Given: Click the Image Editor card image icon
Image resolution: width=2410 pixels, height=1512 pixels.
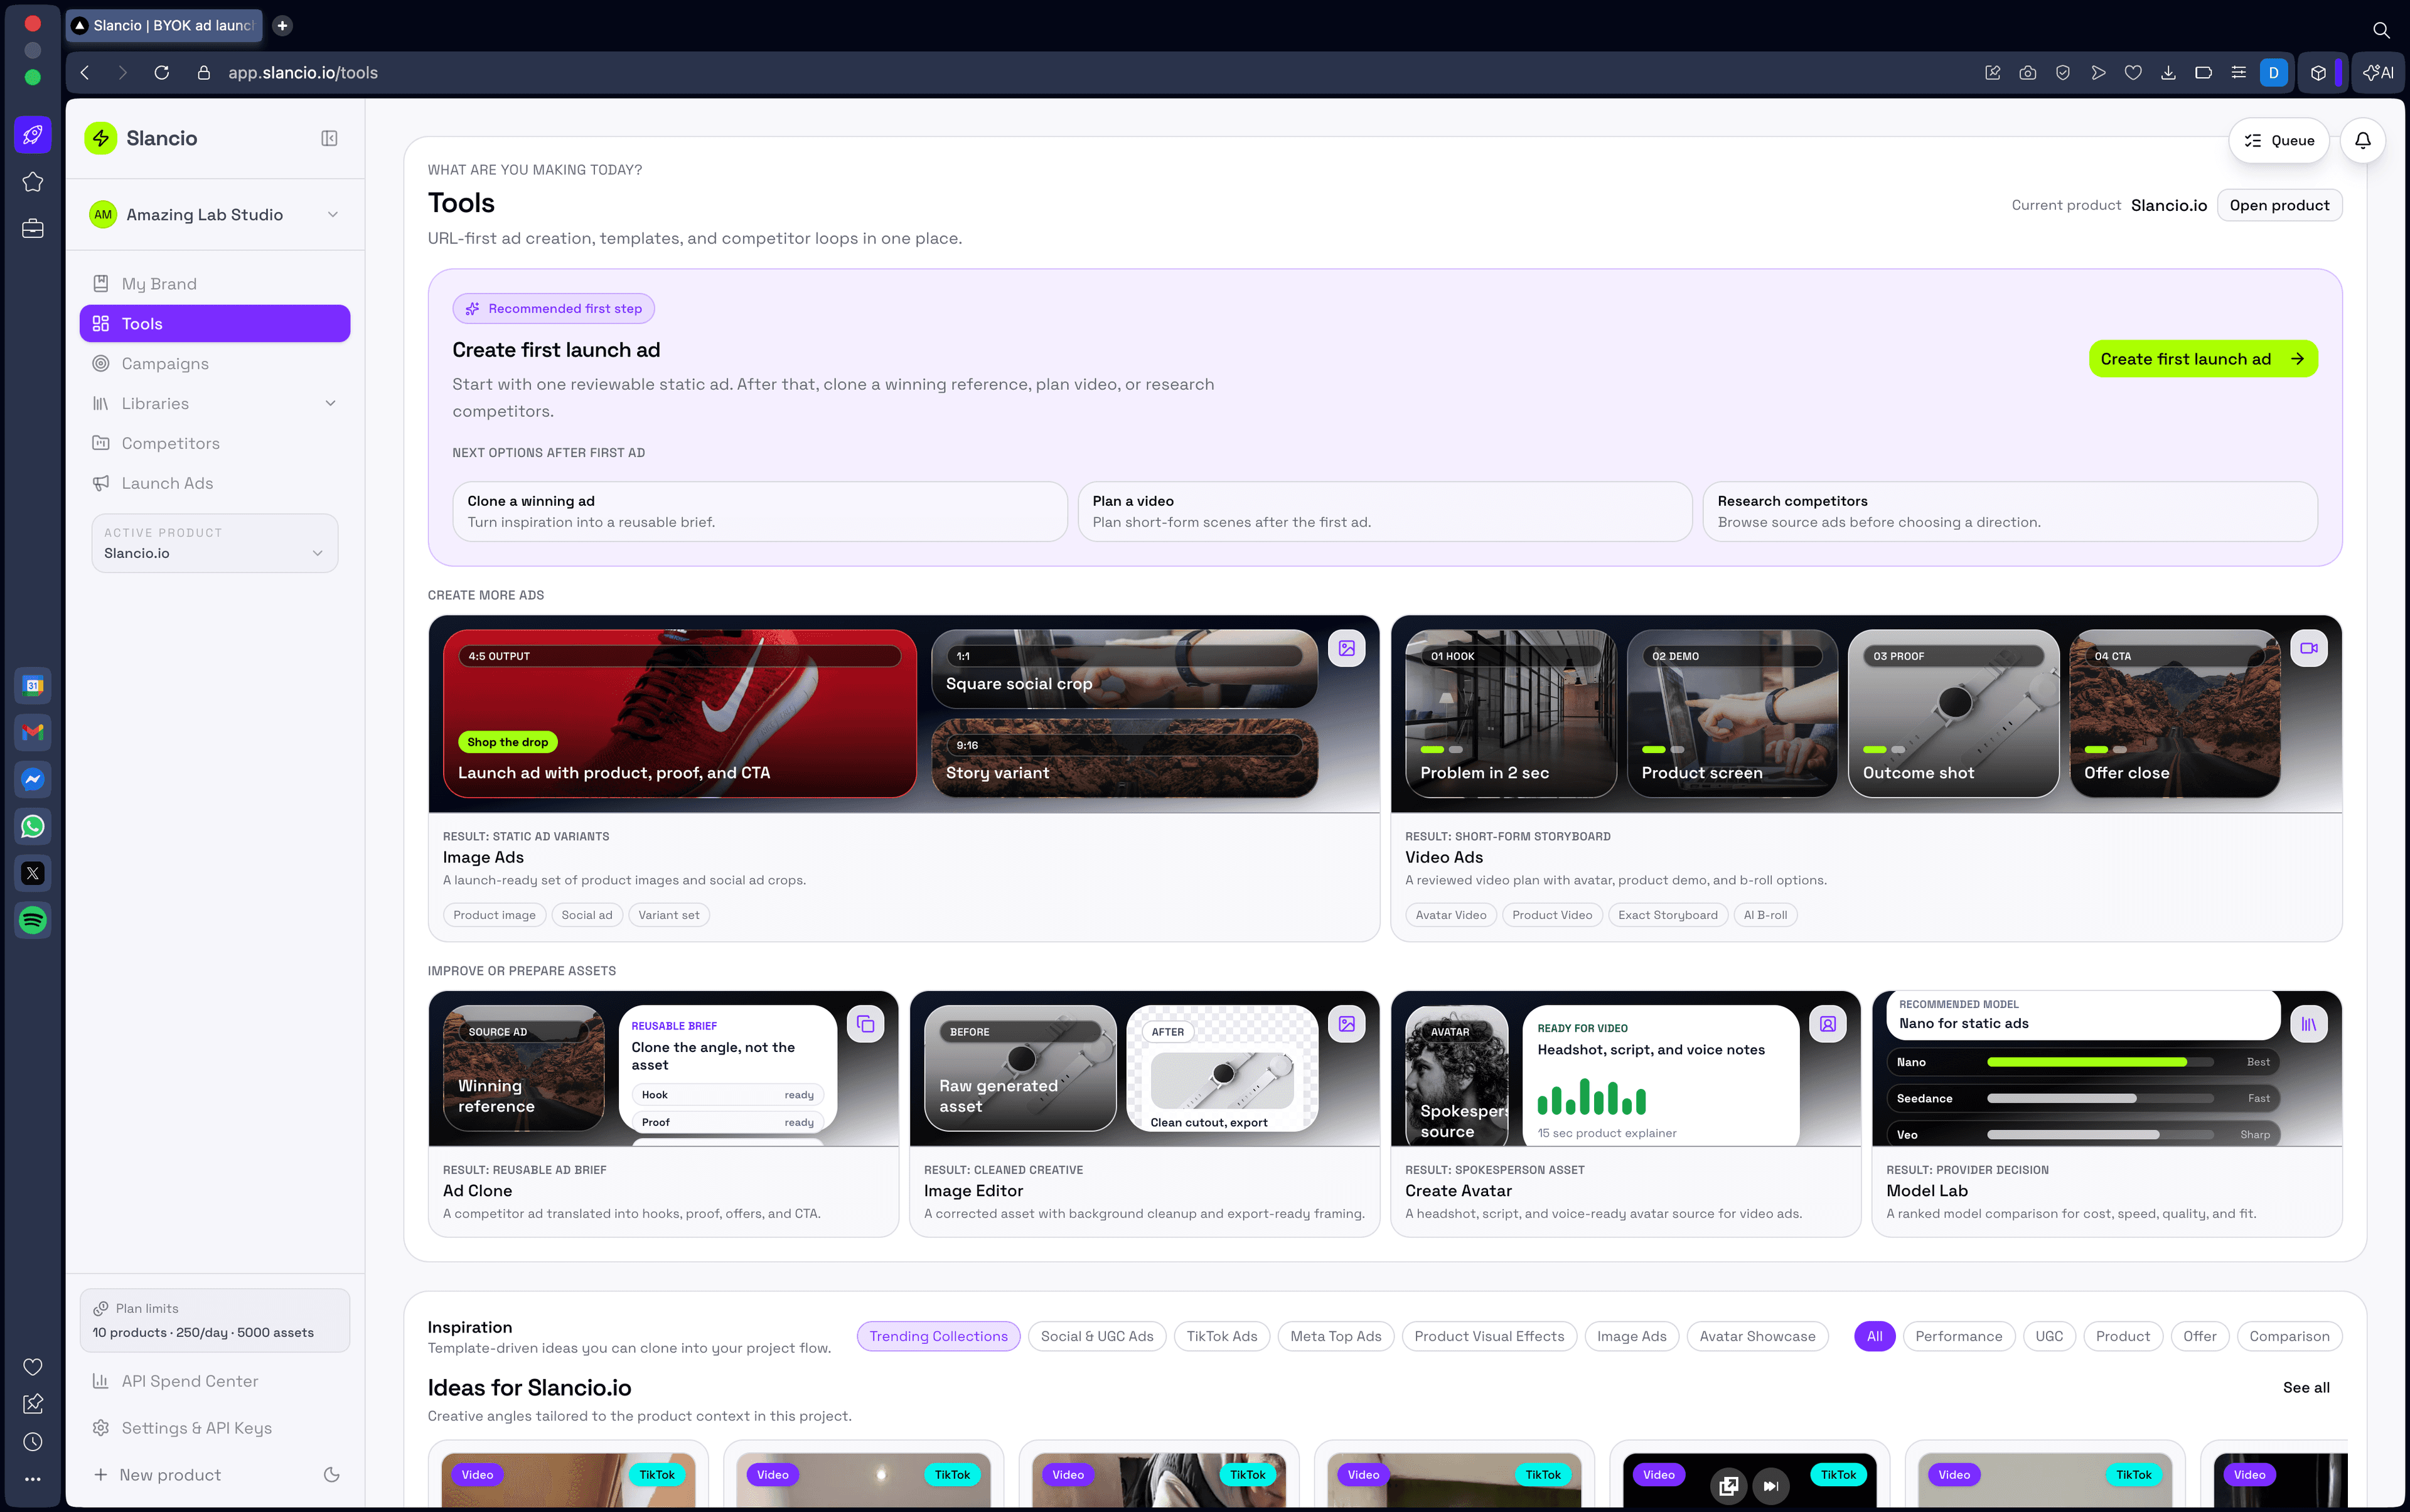Looking at the screenshot, I should pyautogui.click(x=1347, y=1024).
